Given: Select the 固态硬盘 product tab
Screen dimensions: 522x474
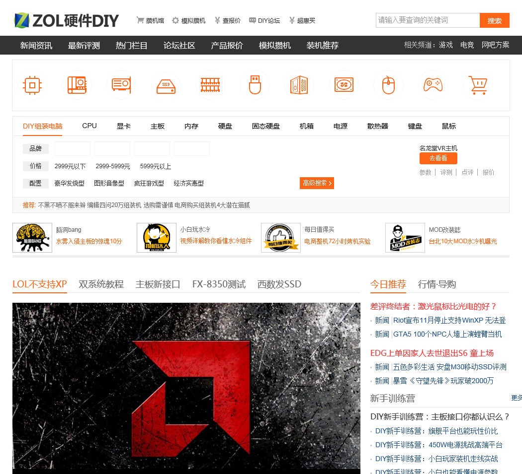Looking at the screenshot, I should tap(265, 126).
